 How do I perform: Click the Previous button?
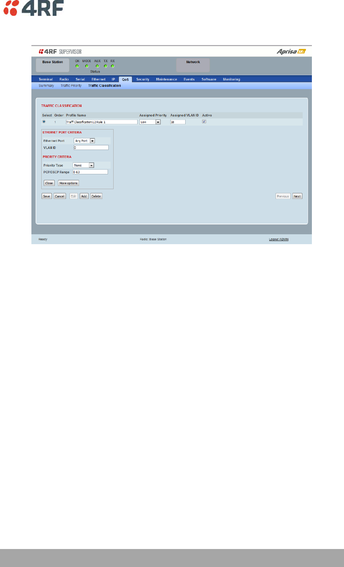click(x=283, y=196)
